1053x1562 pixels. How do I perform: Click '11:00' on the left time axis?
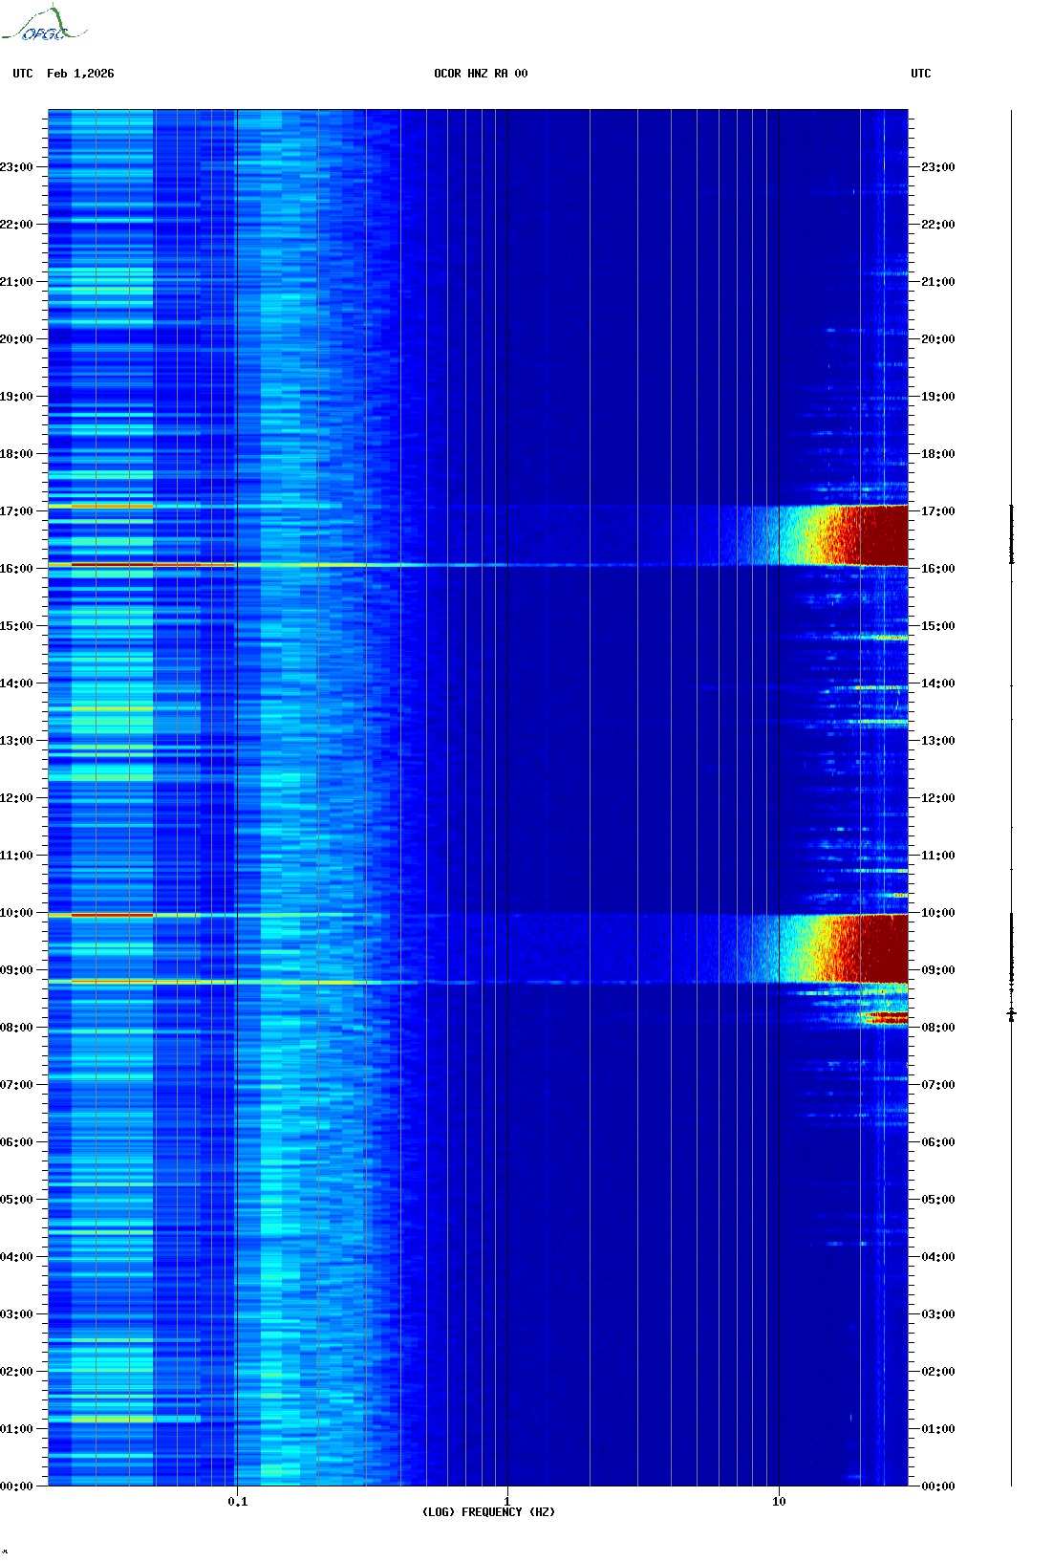click(16, 856)
